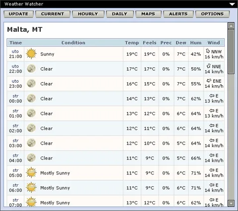
Task: Open the CURRENT conditions view
Action: [x=53, y=14]
